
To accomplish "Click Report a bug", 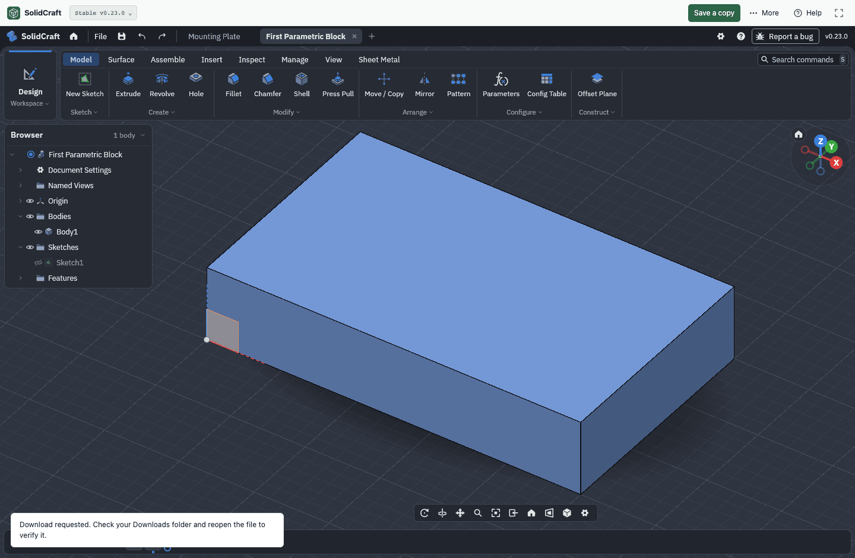I will point(786,36).
